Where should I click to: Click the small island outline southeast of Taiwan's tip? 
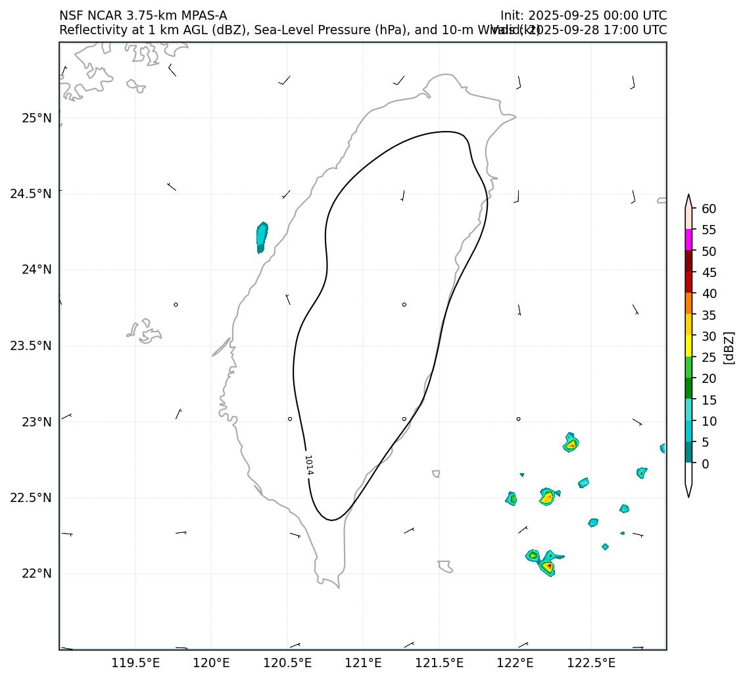coord(445,566)
